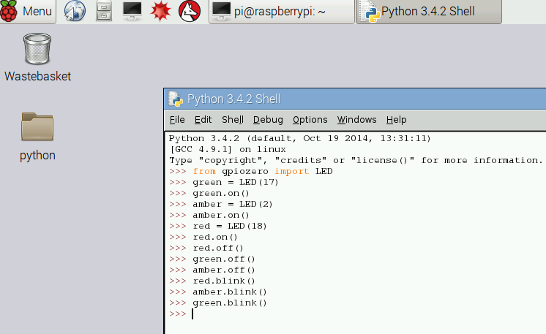Open the Help menu
The height and width of the screenshot is (334, 546).
click(x=396, y=120)
